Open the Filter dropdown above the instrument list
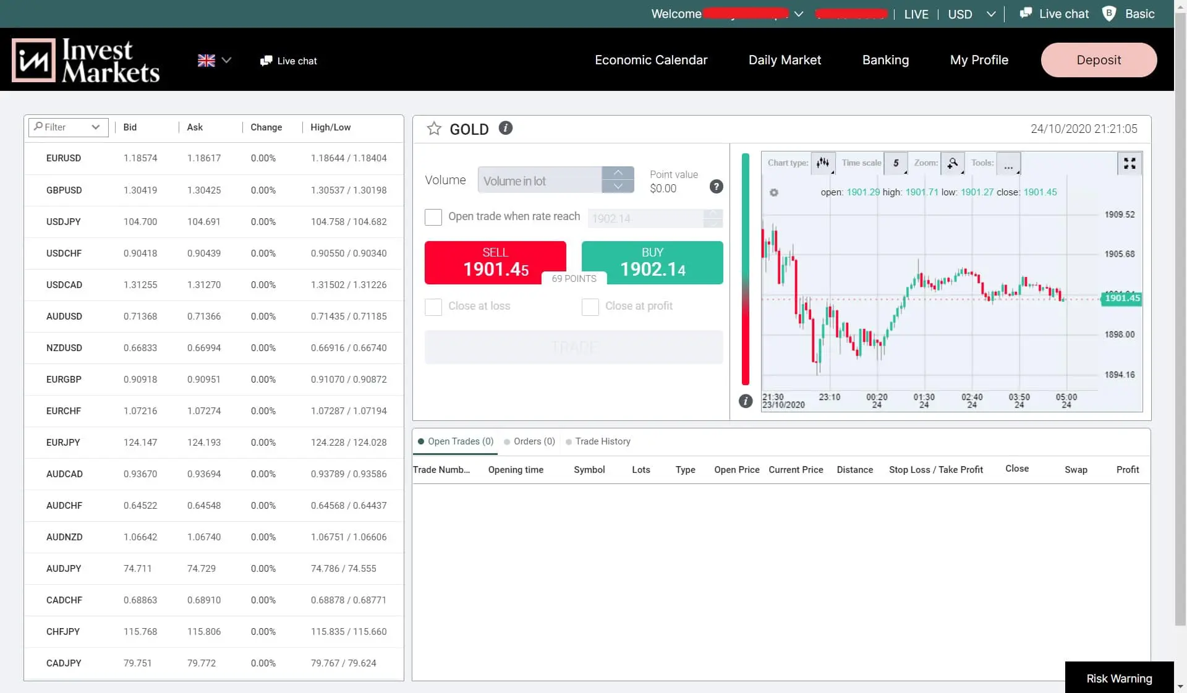This screenshot has width=1187, height=693. [x=68, y=127]
